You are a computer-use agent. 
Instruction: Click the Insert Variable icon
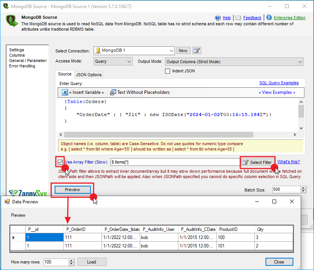65,92
